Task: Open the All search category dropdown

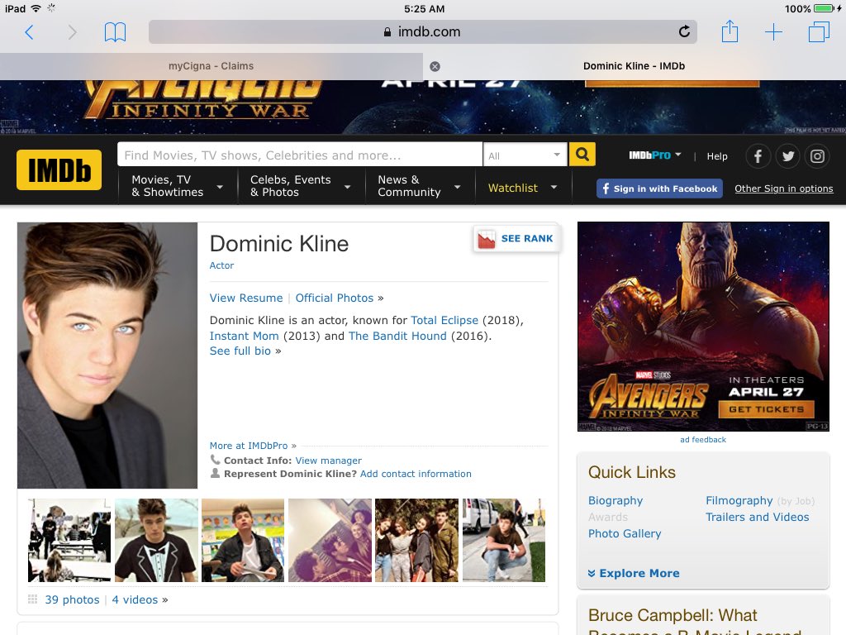Action: 525,155
